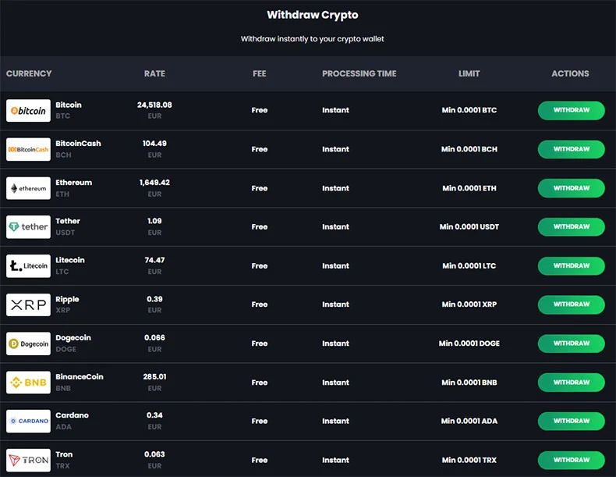
Task: Click the limit Min 0.0001 ETH
Action: pos(469,188)
